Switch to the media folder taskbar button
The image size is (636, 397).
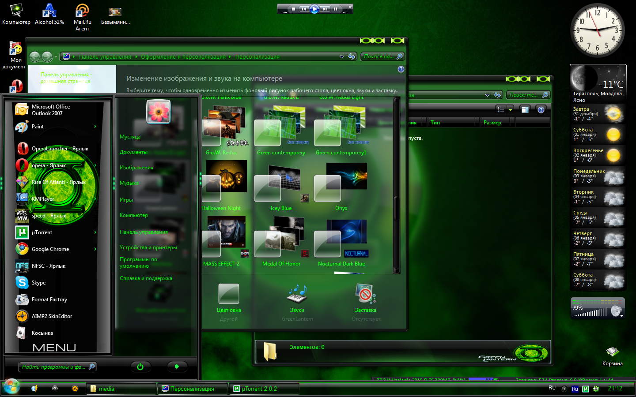coord(121,389)
